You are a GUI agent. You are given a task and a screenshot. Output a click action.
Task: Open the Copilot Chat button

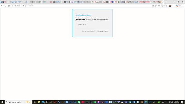[x=179, y=6]
